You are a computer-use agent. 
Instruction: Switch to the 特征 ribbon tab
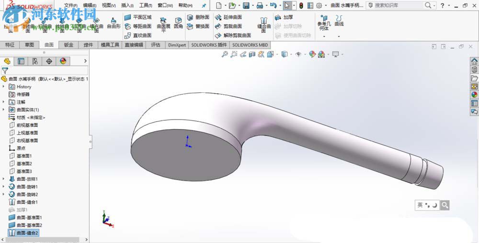coord(10,45)
